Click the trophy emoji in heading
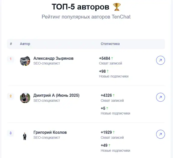This screenshot has height=158, width=173. click(x=117, y=7)
